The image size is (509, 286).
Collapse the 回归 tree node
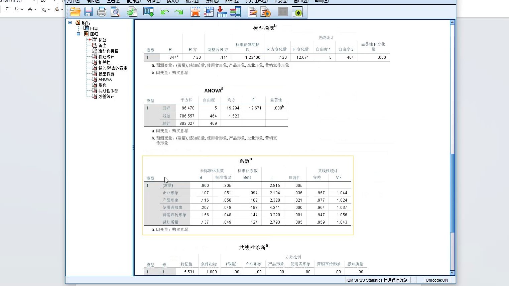coord(78,34)
